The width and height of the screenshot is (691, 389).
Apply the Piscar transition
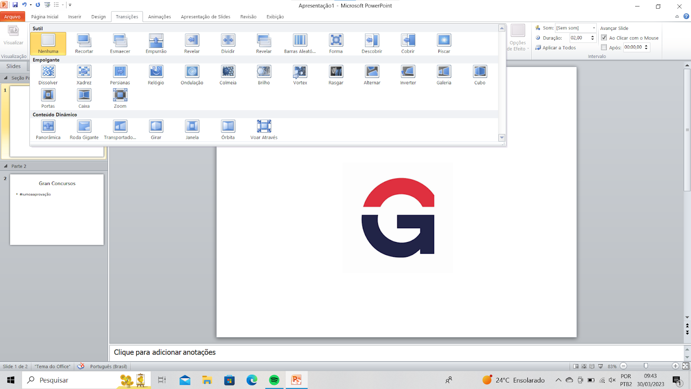tap(444, 44)
